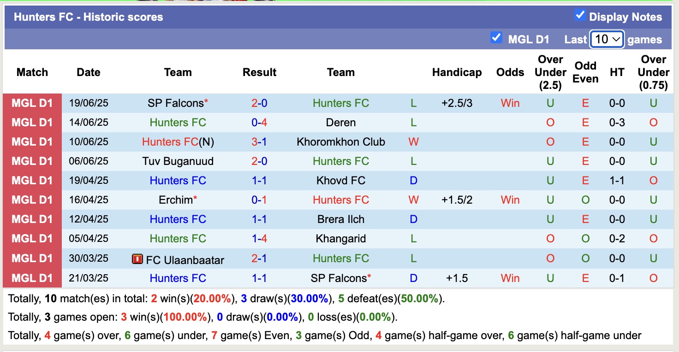Click the Result column header
679x352 pixels.
(x=259, y=72)
